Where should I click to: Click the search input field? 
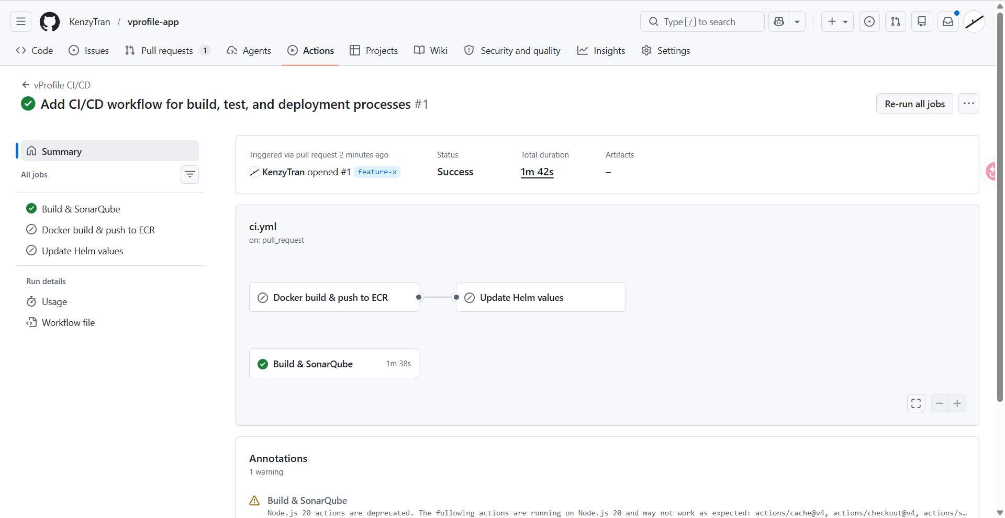coord(702,21)
